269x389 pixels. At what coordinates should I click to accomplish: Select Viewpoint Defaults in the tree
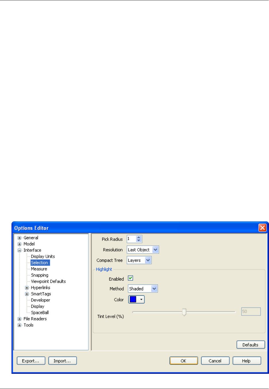point(48,281)
